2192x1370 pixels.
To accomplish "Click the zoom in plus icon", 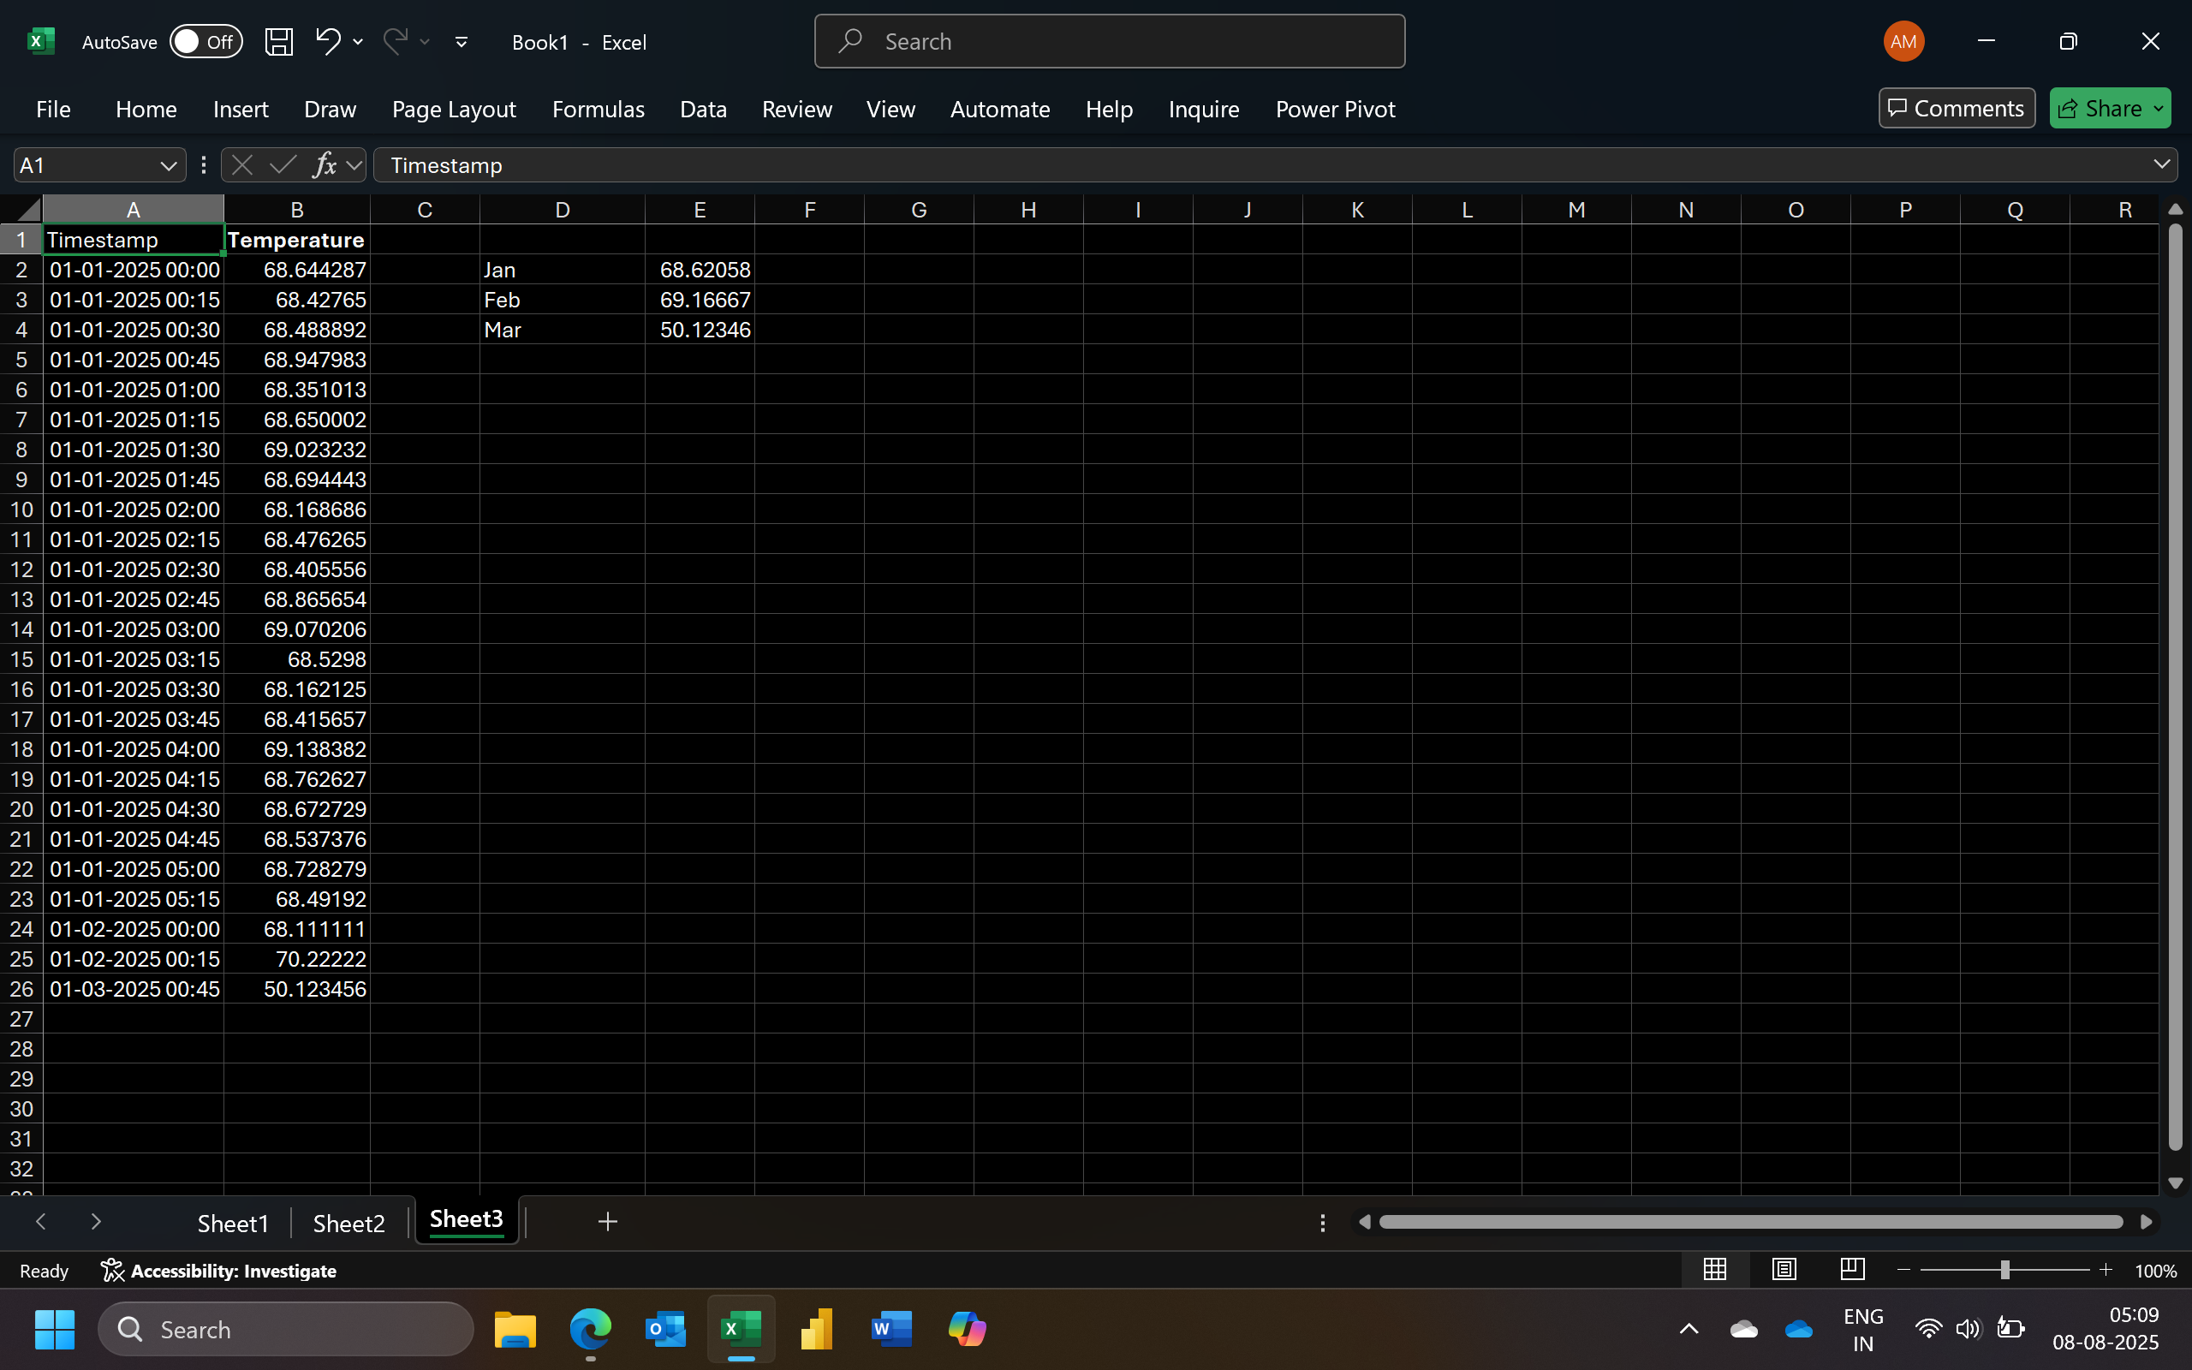I will click(x=2106, y=1271).
